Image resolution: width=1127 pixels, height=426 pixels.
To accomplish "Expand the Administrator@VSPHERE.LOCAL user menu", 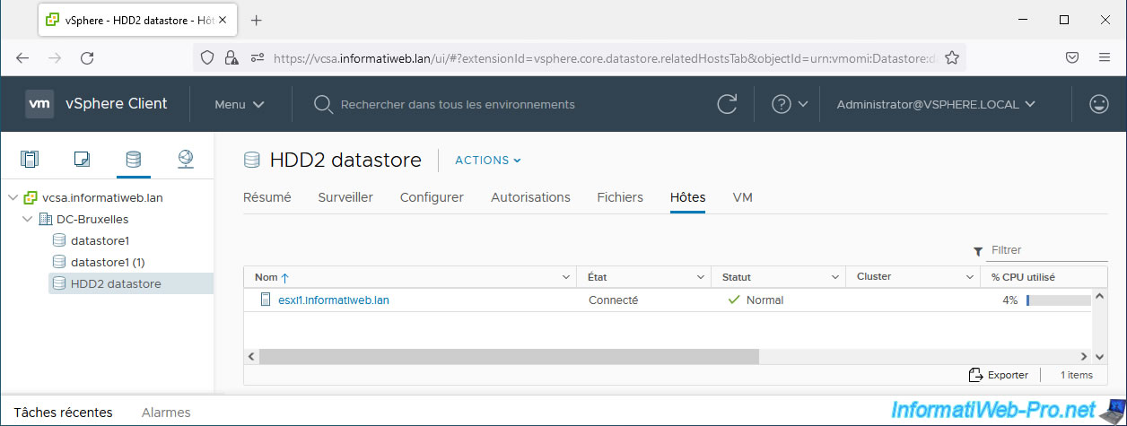I will [x=936, y=104].
